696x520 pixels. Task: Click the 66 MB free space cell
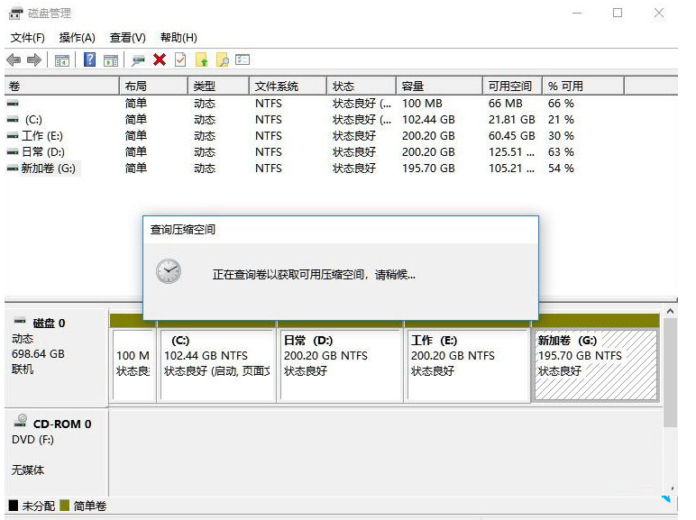(x=505, y=104)
